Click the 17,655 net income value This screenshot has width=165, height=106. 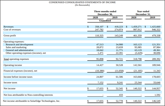point(100,88)
